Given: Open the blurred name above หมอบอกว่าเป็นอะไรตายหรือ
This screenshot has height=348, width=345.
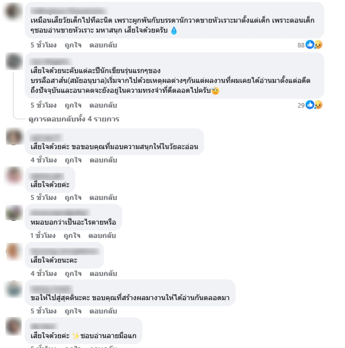Looking at the screenshot, I should (60, 212).
